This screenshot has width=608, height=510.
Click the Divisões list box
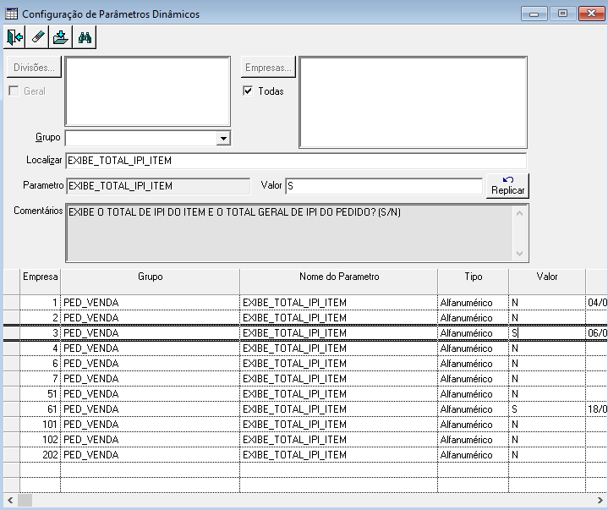tap(148, 91)
